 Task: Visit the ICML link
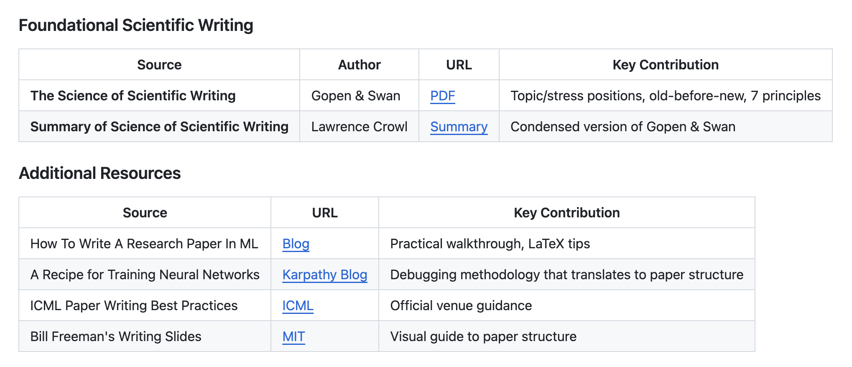coord(297,306)
